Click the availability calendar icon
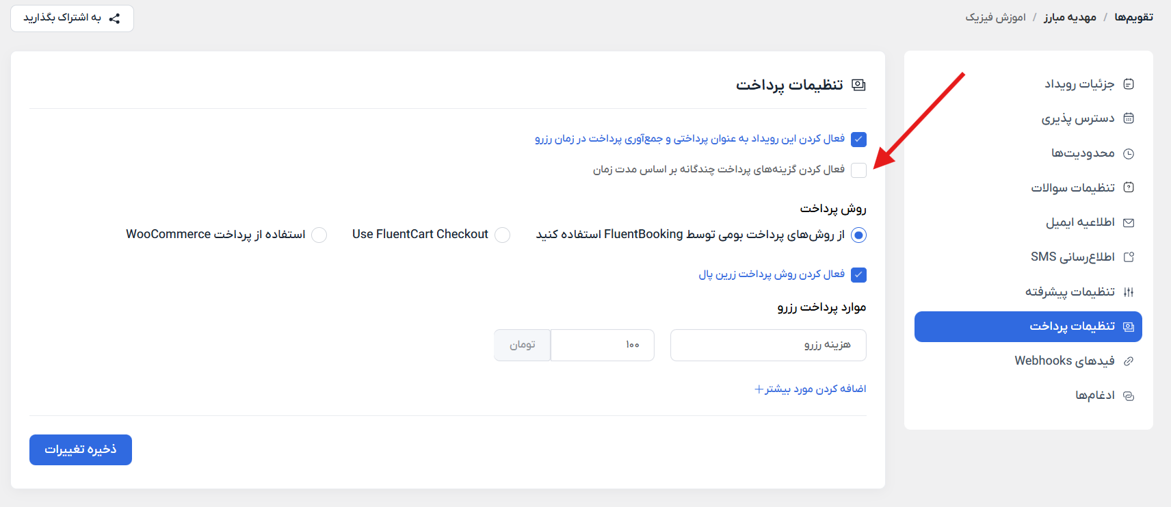 pos(1129,118)
